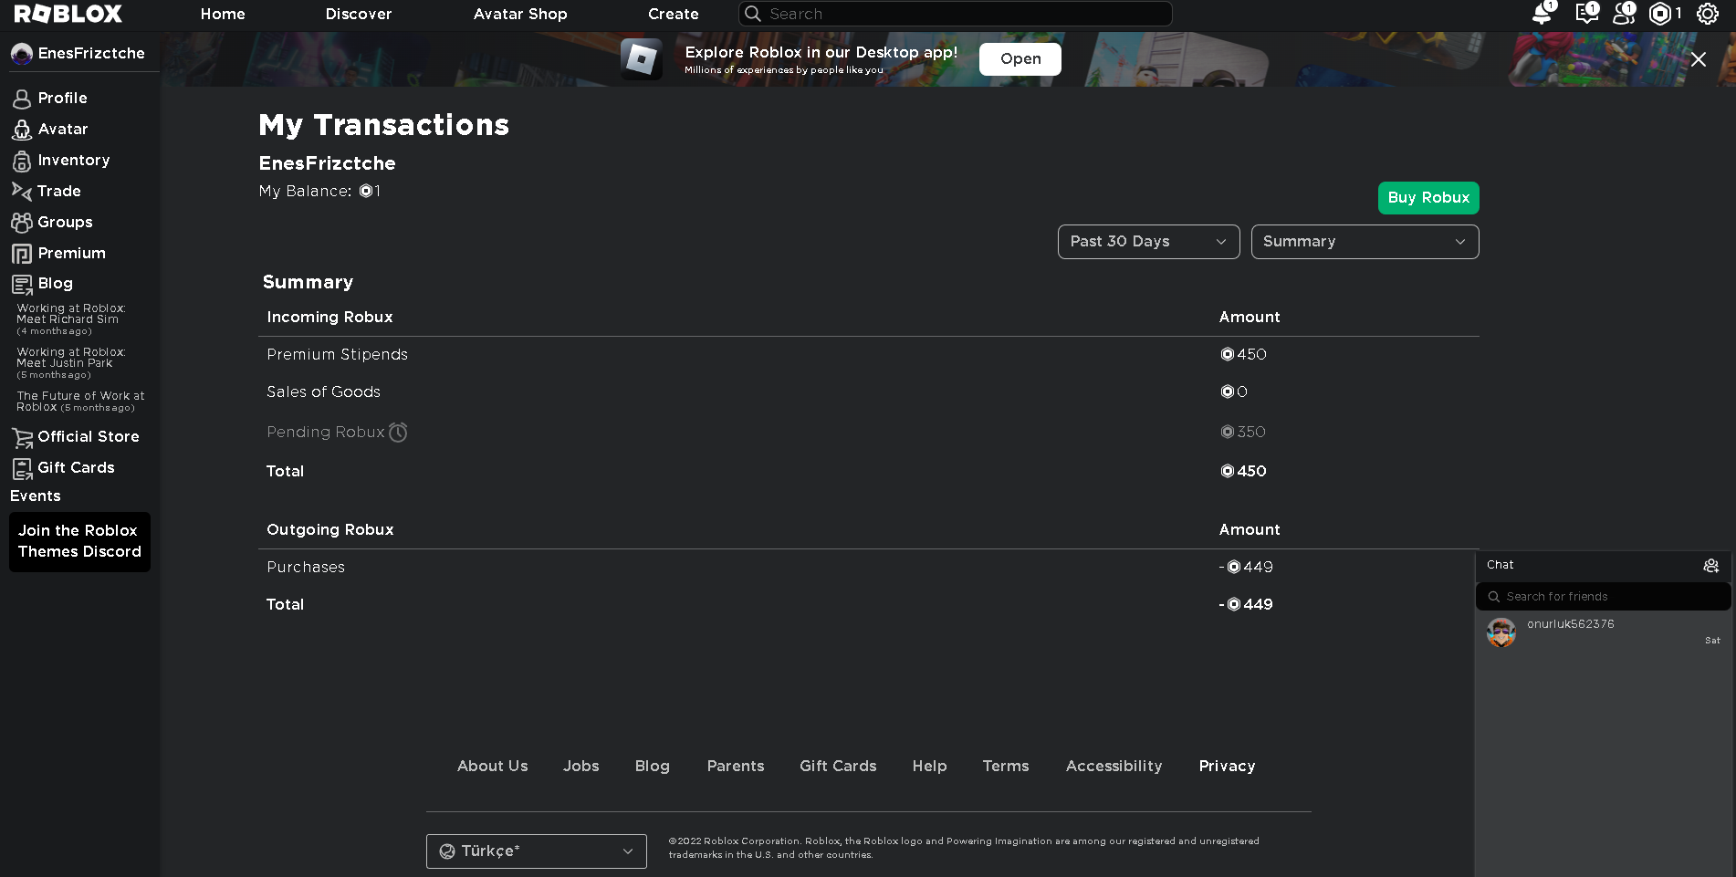
Task: Click the Profile icon in the sidebar
Action: pyautogui.click(x=22, y=99)
